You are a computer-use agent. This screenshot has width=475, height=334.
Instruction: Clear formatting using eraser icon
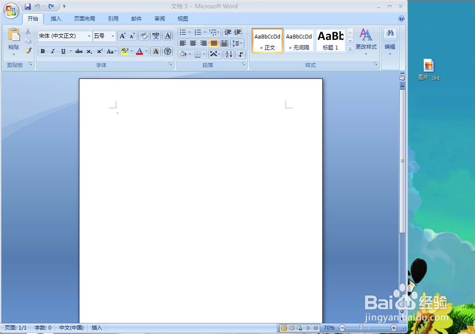(144, 36)
